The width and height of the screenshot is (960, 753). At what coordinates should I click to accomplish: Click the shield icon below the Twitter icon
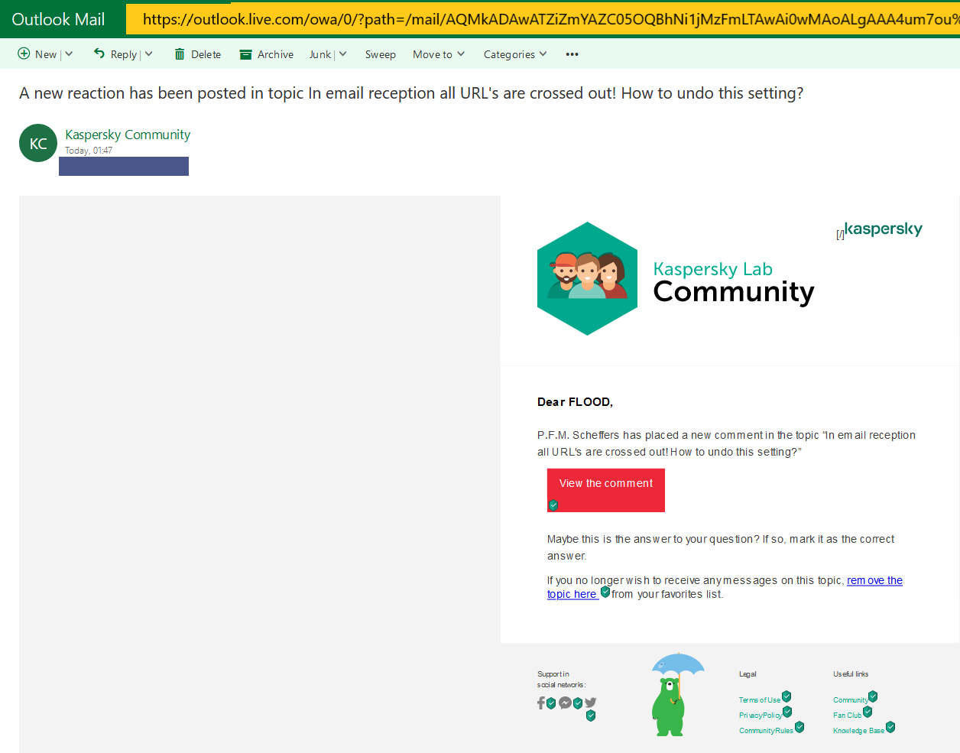(591, 716)
